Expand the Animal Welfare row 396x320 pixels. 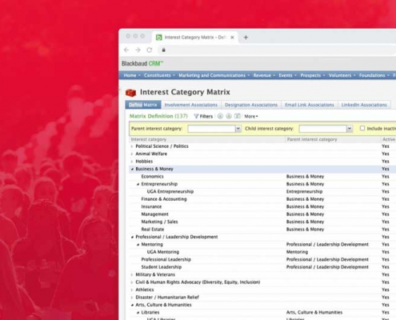132,154
